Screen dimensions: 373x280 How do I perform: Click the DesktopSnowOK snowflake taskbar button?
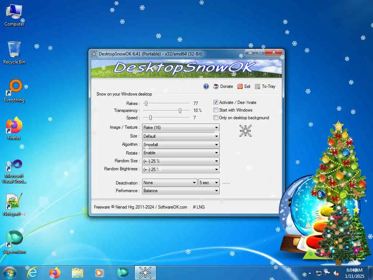pyautogui.click(x=145, y=273)
